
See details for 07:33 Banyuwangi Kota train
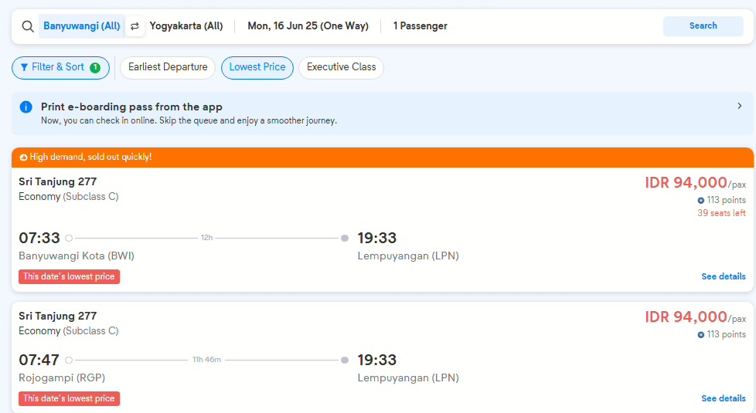[x=724, y=276]
